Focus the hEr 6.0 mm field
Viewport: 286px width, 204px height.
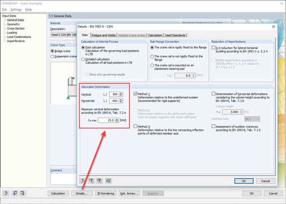click(x=183, y=76)
